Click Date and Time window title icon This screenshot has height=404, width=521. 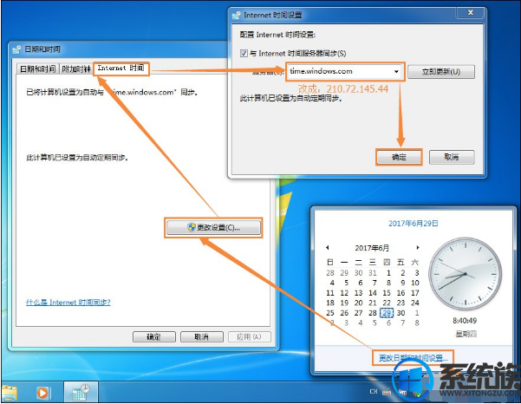16,49
